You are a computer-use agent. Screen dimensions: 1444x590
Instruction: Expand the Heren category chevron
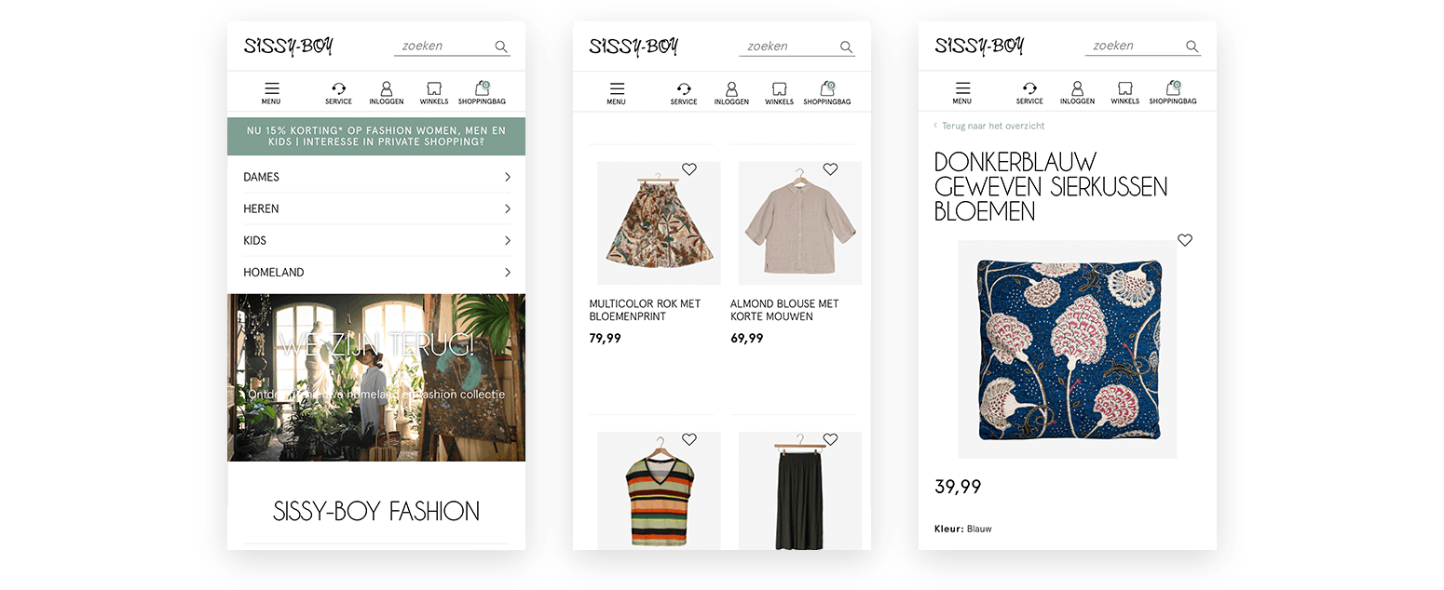point(508,208)
